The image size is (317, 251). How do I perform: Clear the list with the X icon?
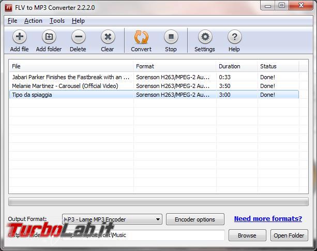pyautogui.click(x=108, y=37)
